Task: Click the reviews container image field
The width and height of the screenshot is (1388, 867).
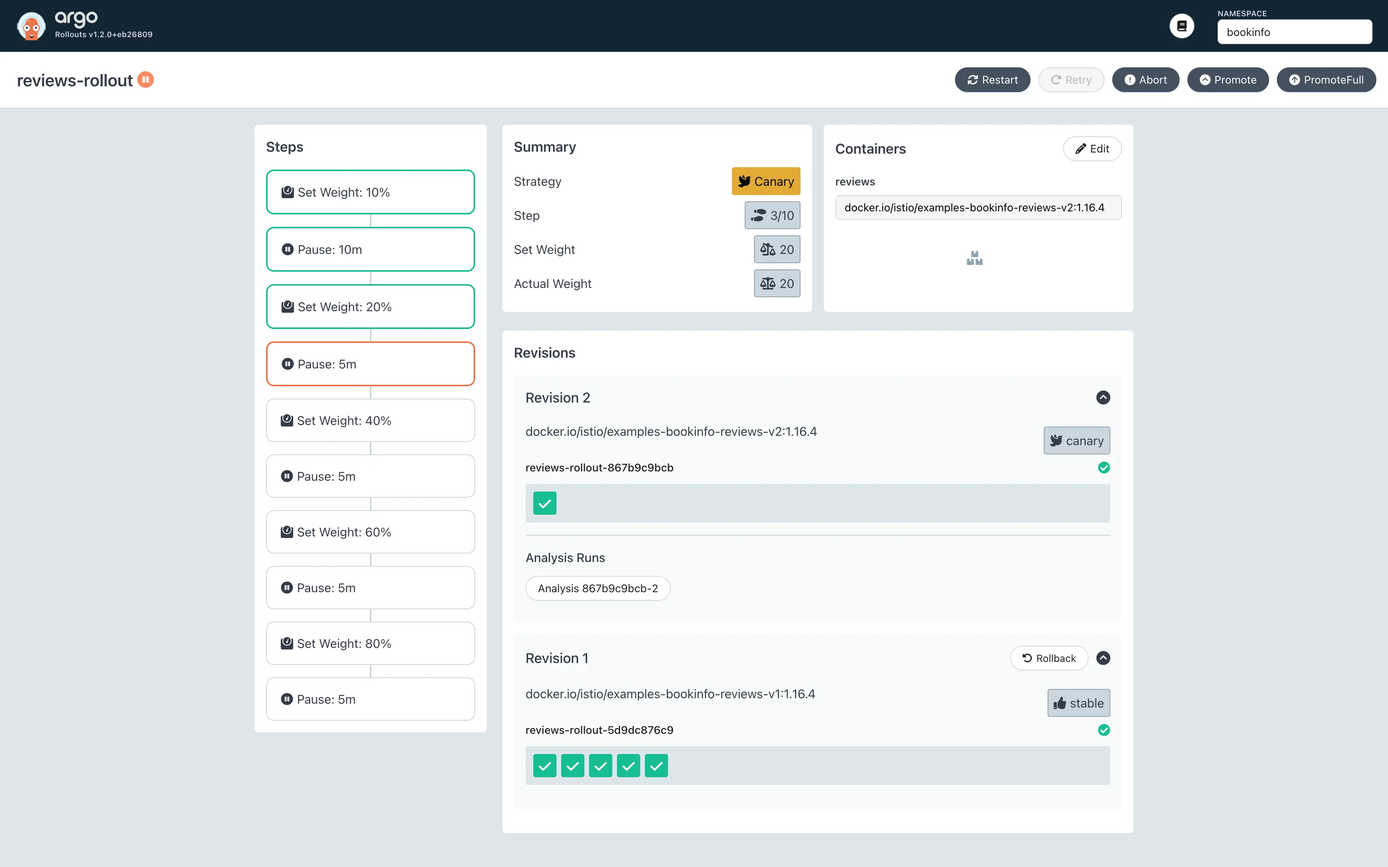Action: click(978, 207)
